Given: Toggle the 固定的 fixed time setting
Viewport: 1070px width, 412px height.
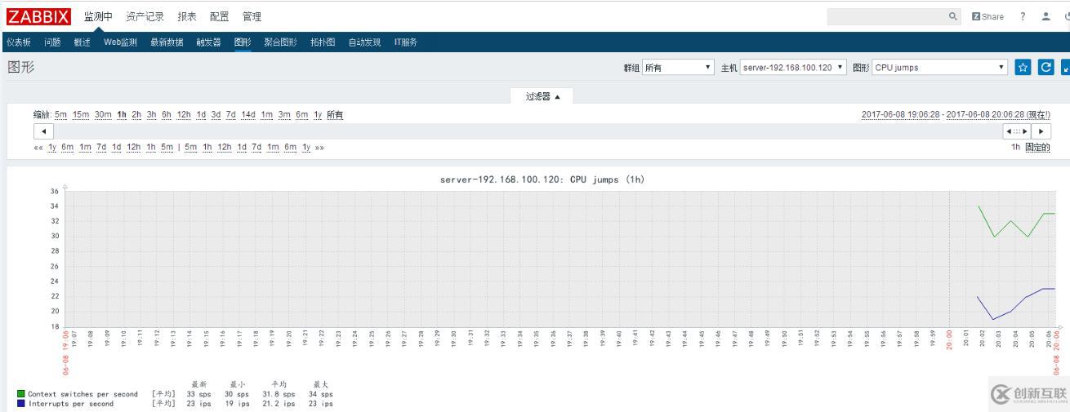Looking at the screenshot, I should [x=1037, y=148].
